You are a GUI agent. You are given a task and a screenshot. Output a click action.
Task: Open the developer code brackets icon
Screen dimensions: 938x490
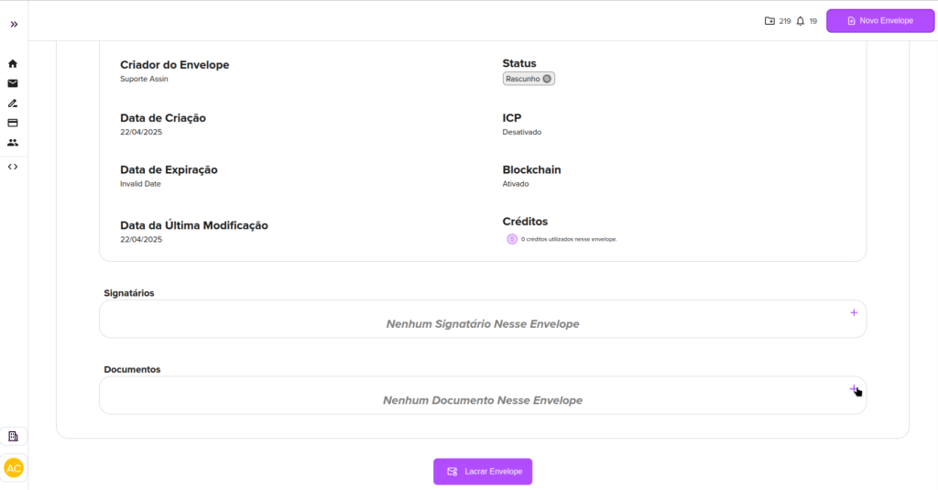click(13, 167)
